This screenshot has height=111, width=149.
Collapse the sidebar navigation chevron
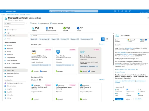pos(26,23)
